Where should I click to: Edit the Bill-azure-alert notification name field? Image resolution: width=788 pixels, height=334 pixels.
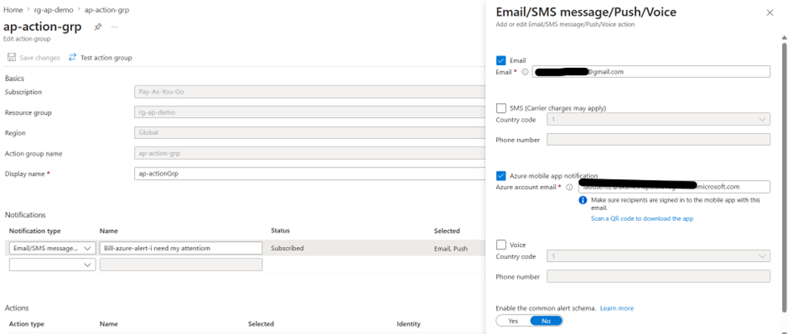point(181,249)
